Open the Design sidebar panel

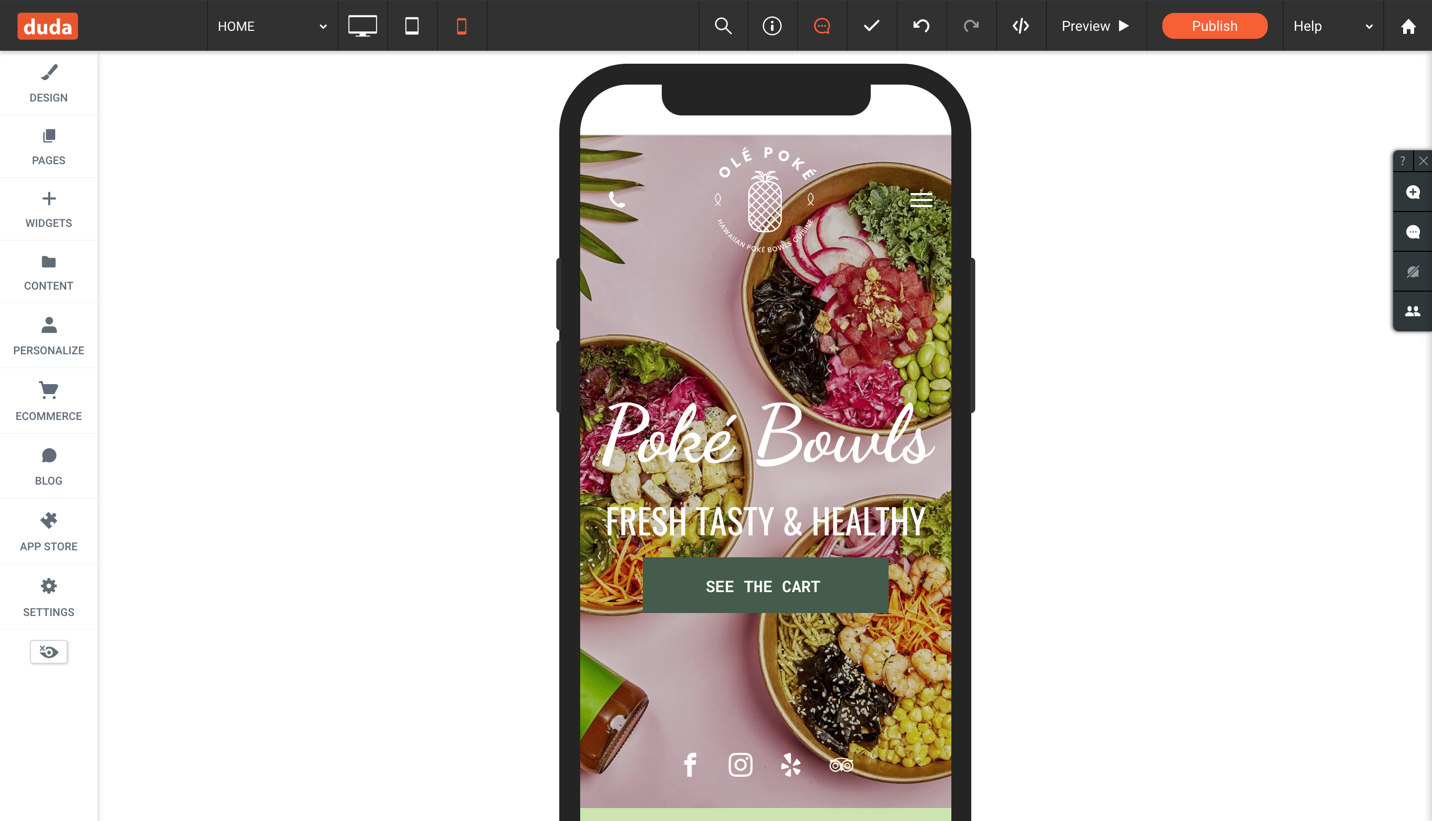[48, 84]
